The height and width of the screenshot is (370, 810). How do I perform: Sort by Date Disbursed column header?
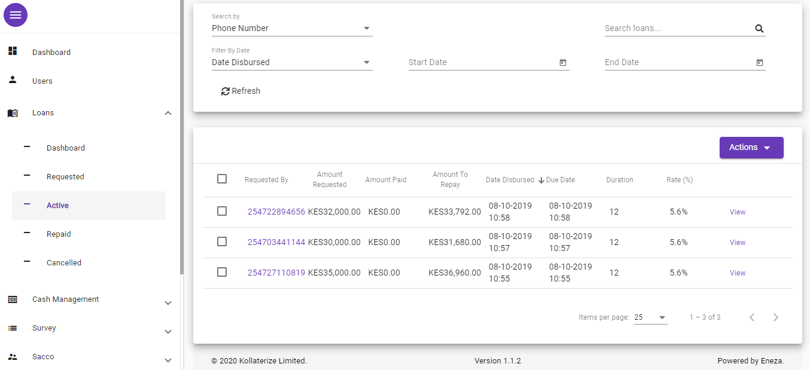tap(510, 180)
